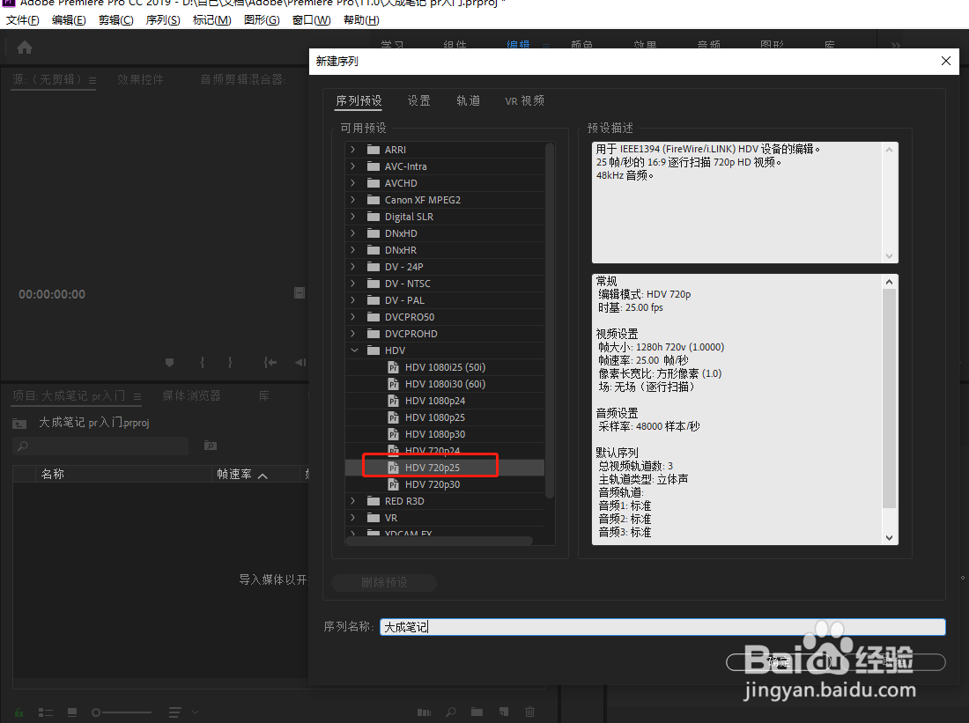The width and height of the screenshot is (969, 723).
Task: Switch Project panel to icon view
Action: coord(72,712)
